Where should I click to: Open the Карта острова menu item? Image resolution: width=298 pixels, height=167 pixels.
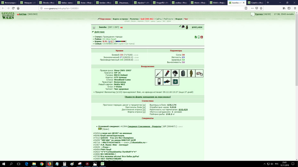tap(120, 19)
